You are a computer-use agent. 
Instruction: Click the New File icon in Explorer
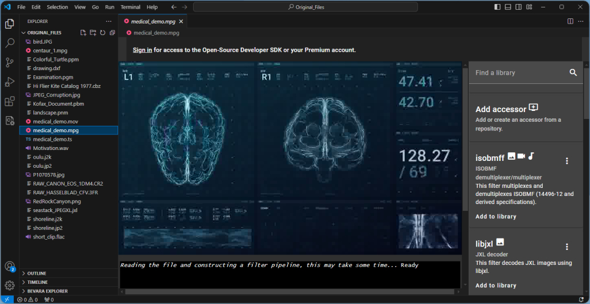pyautogui.click(x=84, y=33)
